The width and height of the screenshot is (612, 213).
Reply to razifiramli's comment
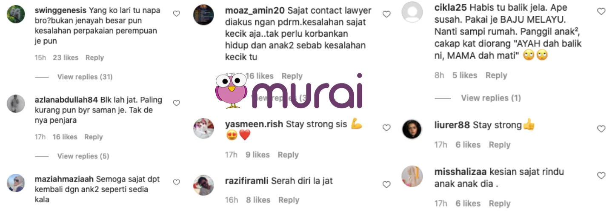point(289,200)
